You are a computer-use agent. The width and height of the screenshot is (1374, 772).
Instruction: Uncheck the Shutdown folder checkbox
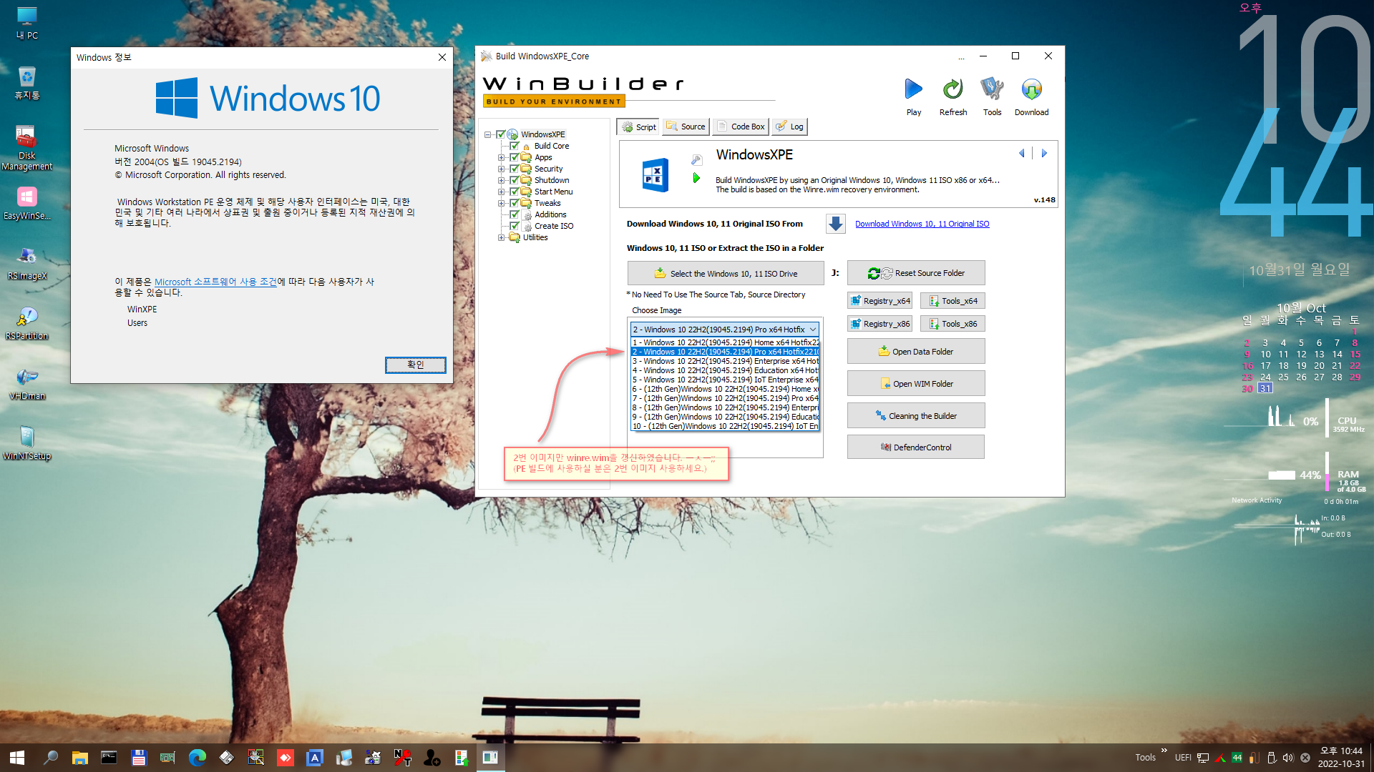514,180
